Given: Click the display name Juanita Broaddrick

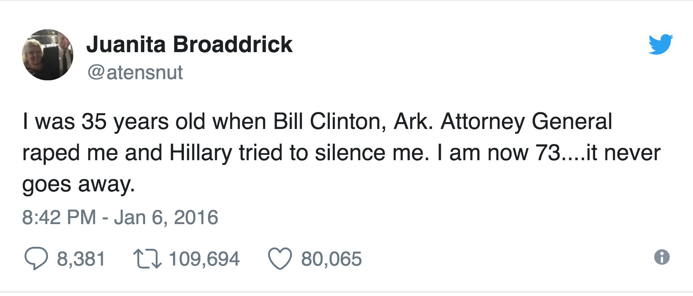Looking at the screenshot, I should pyautogui.click(x=189, y=45).
